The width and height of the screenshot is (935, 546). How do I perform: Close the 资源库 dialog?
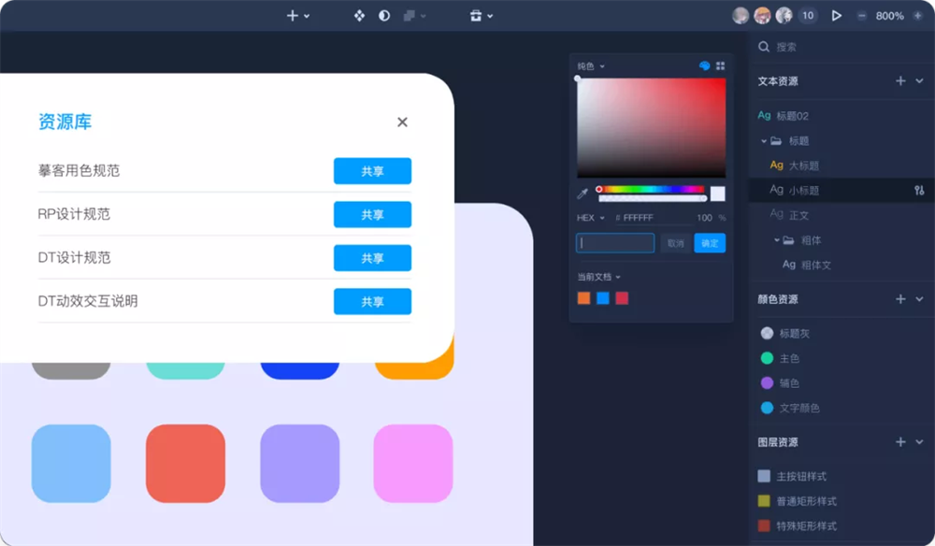pos(402,122)
